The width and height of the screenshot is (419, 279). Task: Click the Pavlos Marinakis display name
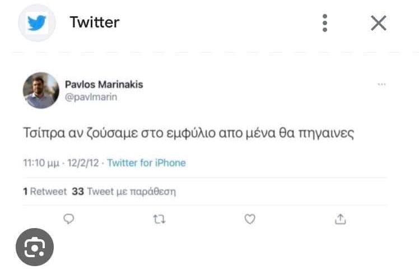pyautogui.click(x=104, y=85)
